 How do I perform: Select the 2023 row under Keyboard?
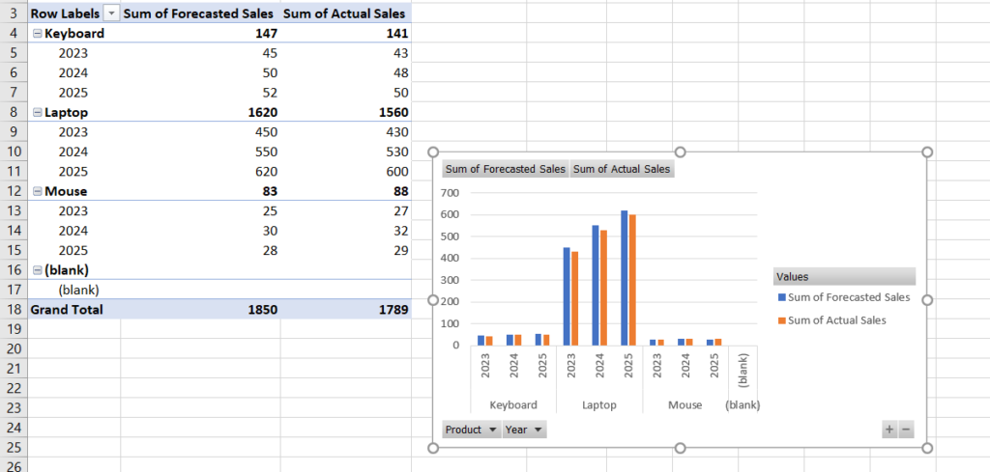coord(74,53)
